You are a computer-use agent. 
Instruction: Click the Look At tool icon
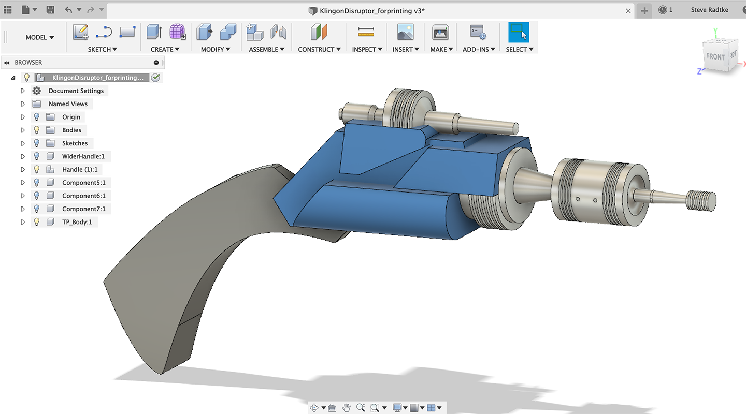pyautogui.click(x=332, y=408)
